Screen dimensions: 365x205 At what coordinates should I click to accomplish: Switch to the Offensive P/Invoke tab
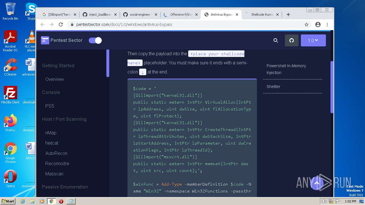point(181,15)
